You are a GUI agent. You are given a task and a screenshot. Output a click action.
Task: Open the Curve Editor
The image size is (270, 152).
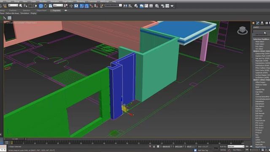146,6
